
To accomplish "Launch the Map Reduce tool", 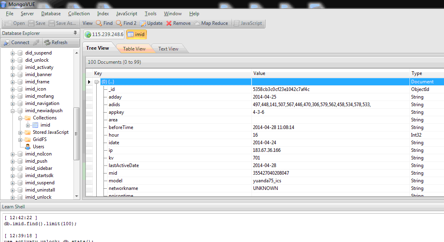I will point(211,23).
